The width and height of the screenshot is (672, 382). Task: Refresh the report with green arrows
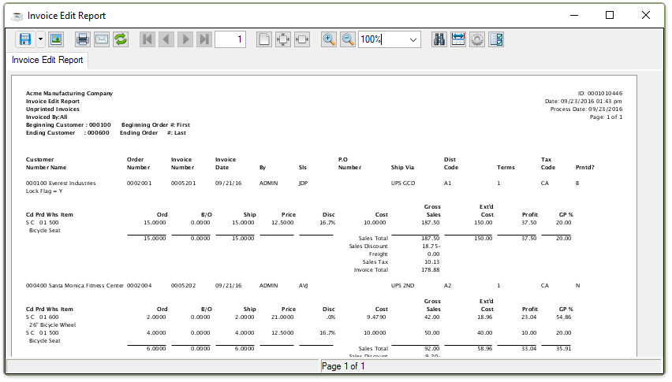point(121,39)
